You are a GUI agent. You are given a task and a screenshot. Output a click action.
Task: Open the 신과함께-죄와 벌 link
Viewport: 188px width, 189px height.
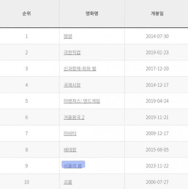point(80,69)
